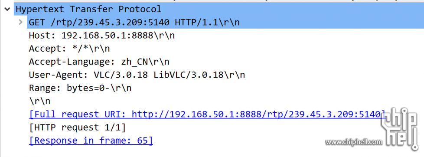Select the Accept: */* header row

(x=69, y=49)
